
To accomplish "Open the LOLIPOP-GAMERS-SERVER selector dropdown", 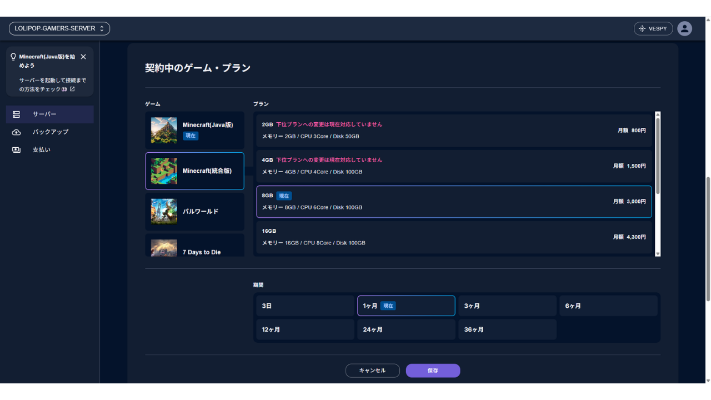I will point(59,28).
